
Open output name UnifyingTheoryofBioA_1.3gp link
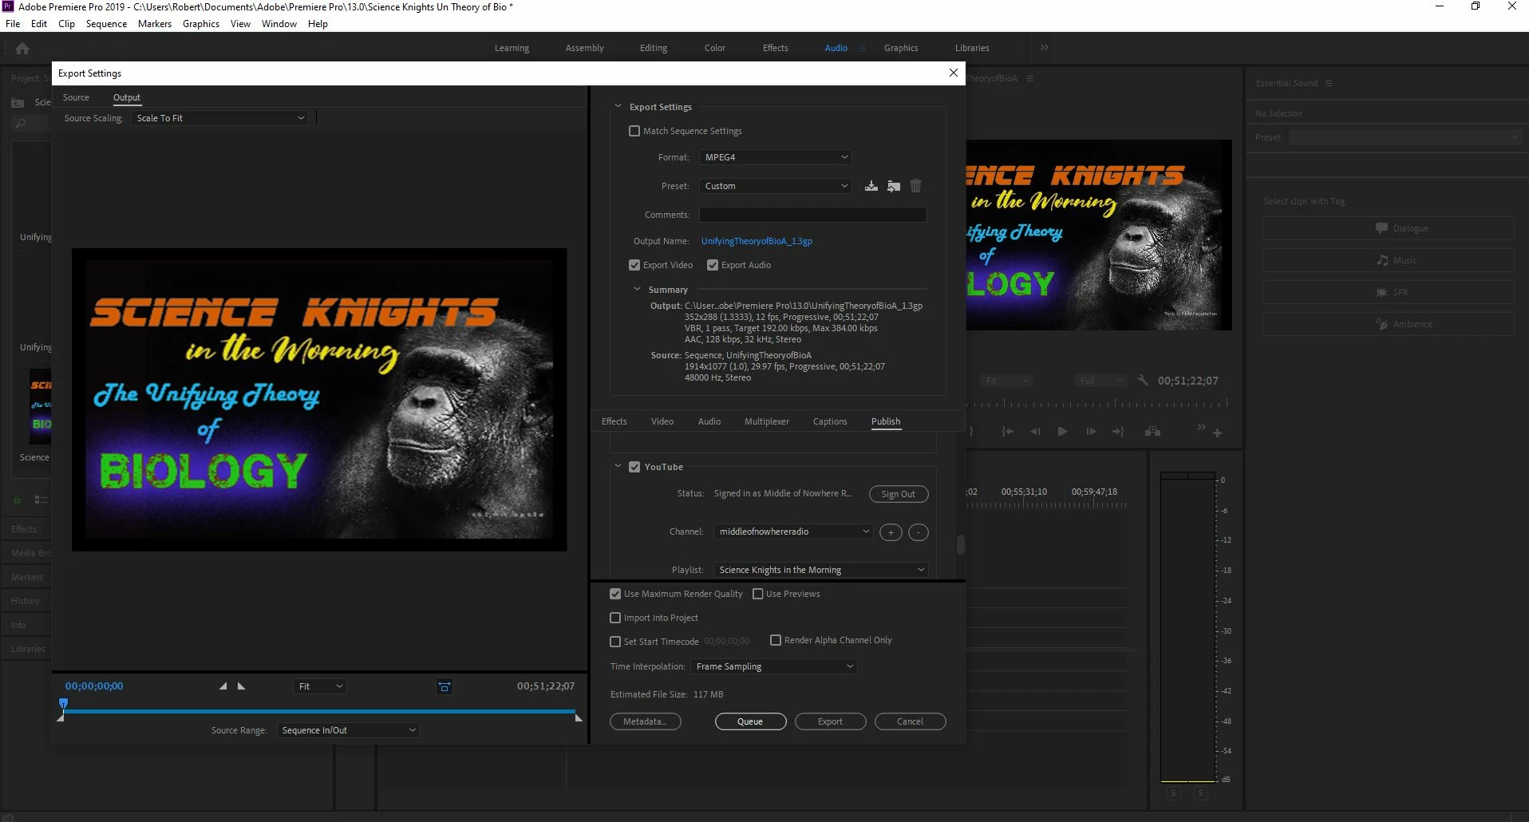pyautogui.click(x=757, y=241)
